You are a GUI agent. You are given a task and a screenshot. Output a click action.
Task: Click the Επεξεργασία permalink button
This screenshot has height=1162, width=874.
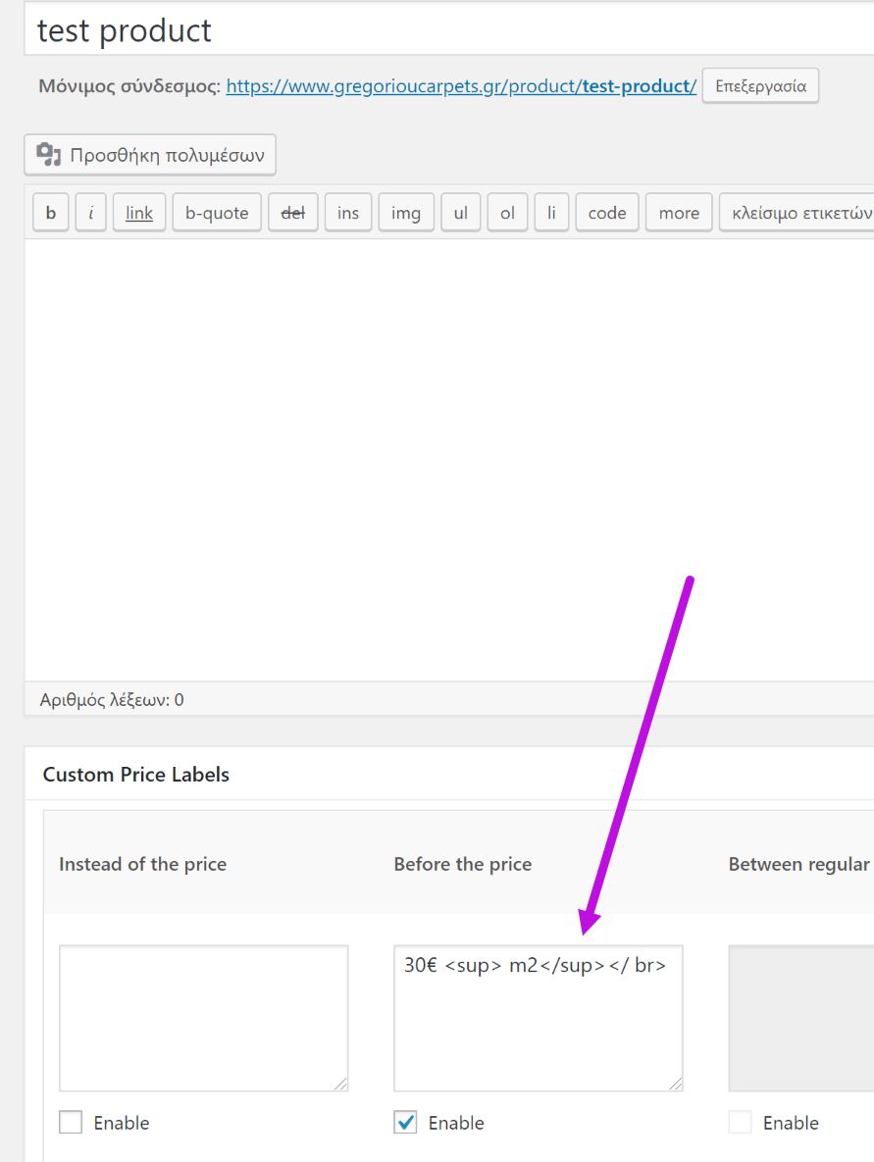[x=760, y=86]
